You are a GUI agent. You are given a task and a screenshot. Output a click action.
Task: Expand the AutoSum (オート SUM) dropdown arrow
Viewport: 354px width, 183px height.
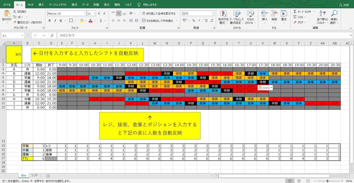[x=313, y=12]
